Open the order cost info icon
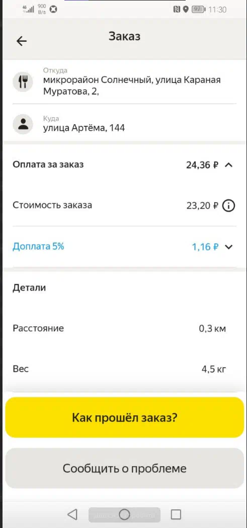 coord(228,205)
